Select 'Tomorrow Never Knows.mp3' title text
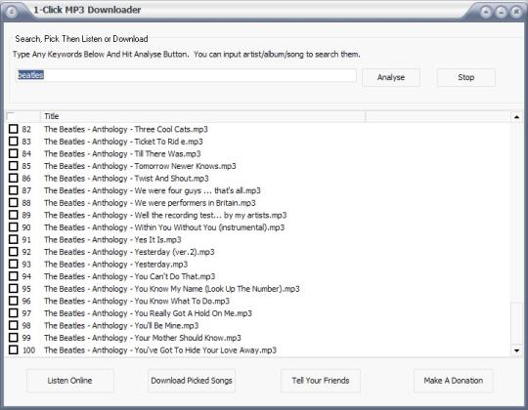Image resolution: width=528 pixels, height=410 pixels. click(x=185, y=166)
